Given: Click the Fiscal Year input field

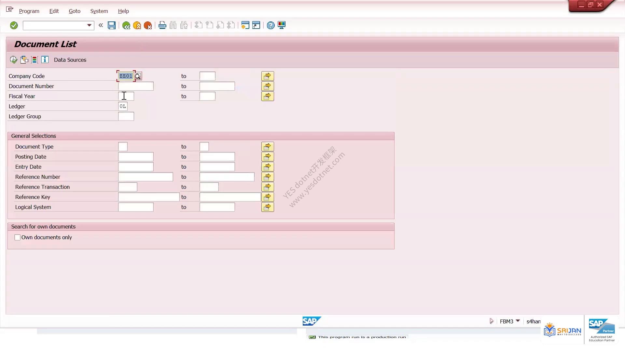Looking at the screenshot, I should pos(126,96).
